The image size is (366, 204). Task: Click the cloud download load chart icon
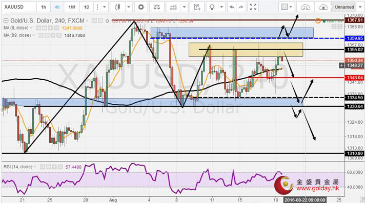[x=305, y=7]
